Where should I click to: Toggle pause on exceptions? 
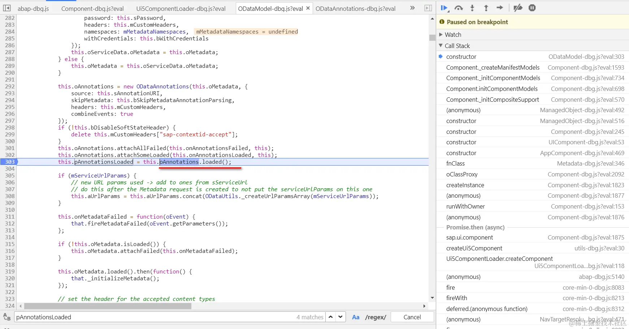(532, 8)
